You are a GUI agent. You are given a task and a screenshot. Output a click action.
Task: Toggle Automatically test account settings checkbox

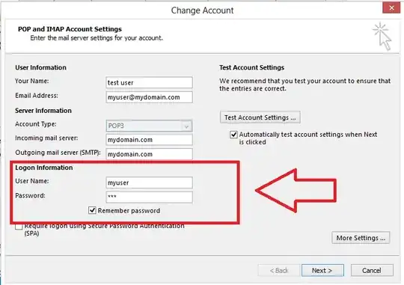(x=233, y=135)
